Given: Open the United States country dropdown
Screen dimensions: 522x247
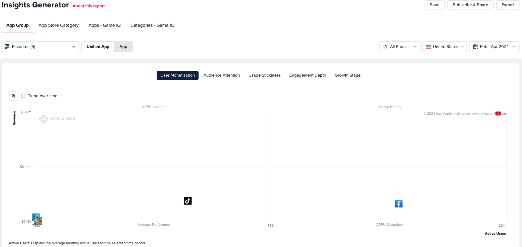Looking at the screenshot, I should 445,47.
